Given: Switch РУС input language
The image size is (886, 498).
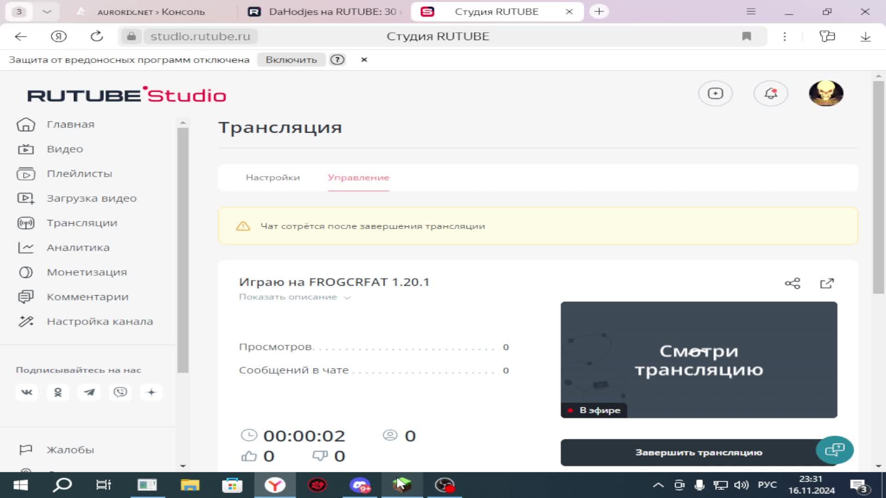Looking at the screenshot, I should point(767,485).
